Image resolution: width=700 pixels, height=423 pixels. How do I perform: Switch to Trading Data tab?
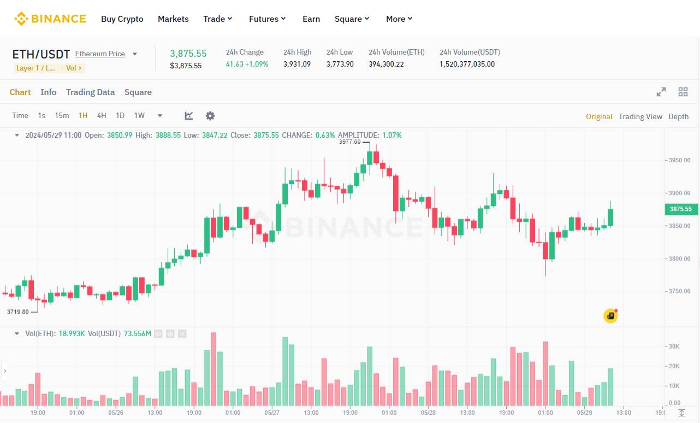(x=90, y=92)
